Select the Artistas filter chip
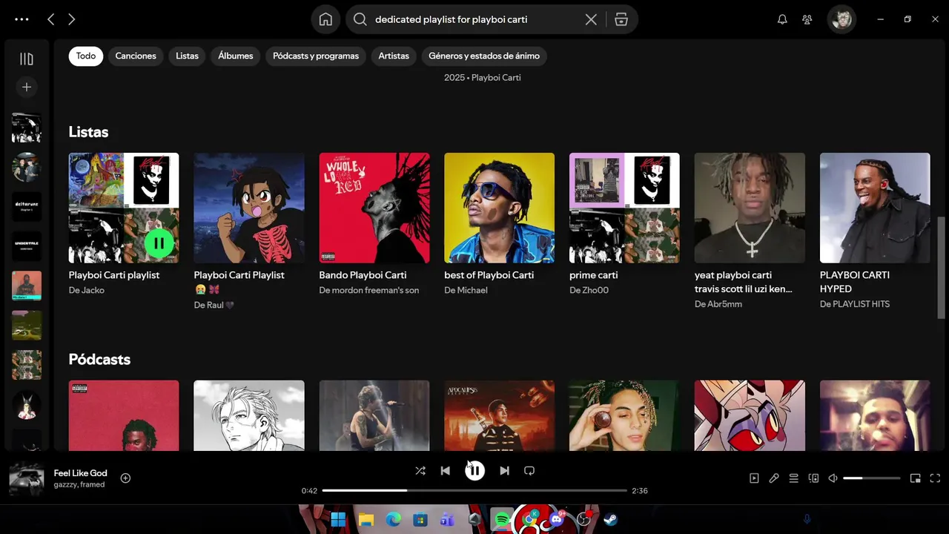The height and width of the screenshot is (534, 949). pyautogui.click(x=394, y=56)
